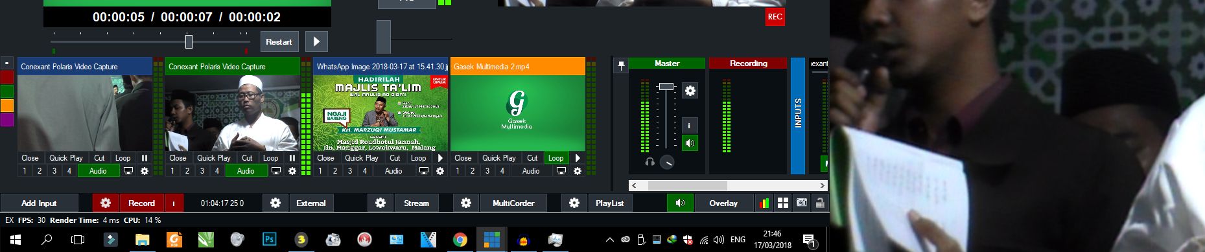Collapse inputs with minus button at left

(6, 63)
